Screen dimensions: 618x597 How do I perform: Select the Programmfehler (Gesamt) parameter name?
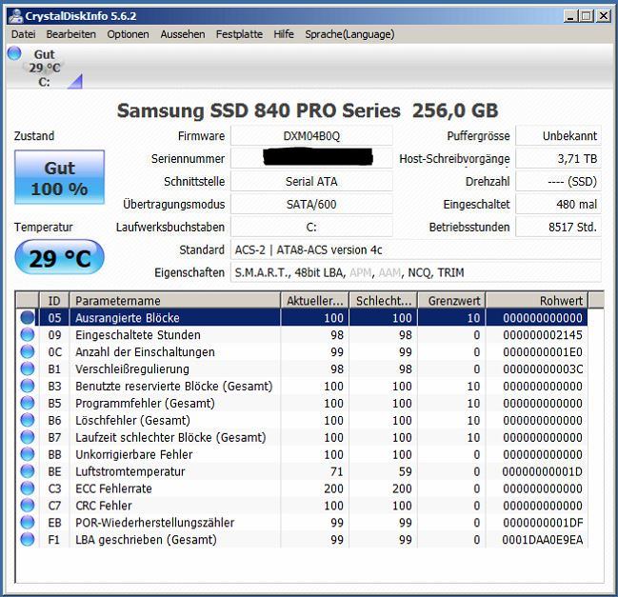tap(145, 403)
